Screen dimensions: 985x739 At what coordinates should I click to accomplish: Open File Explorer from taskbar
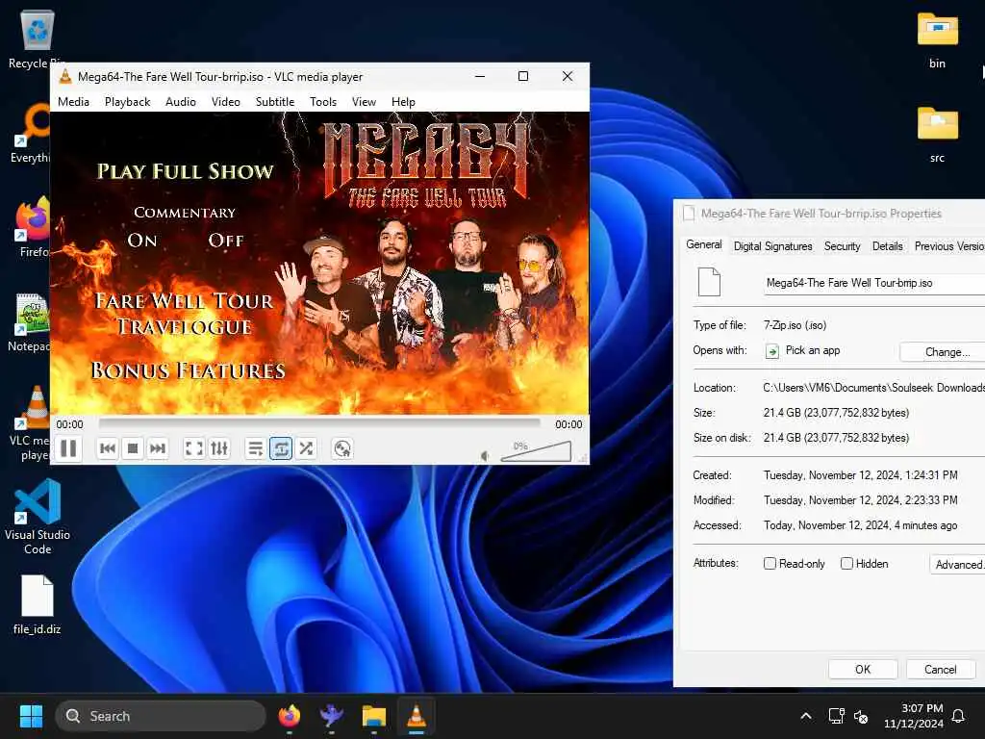[374, 716]
